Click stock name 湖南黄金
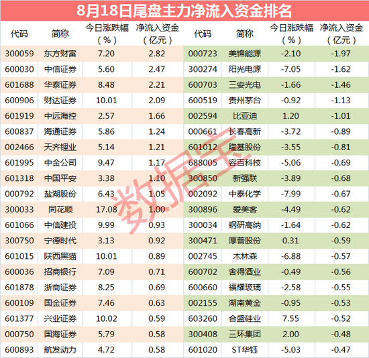The image size is (369, 358). 245,303
